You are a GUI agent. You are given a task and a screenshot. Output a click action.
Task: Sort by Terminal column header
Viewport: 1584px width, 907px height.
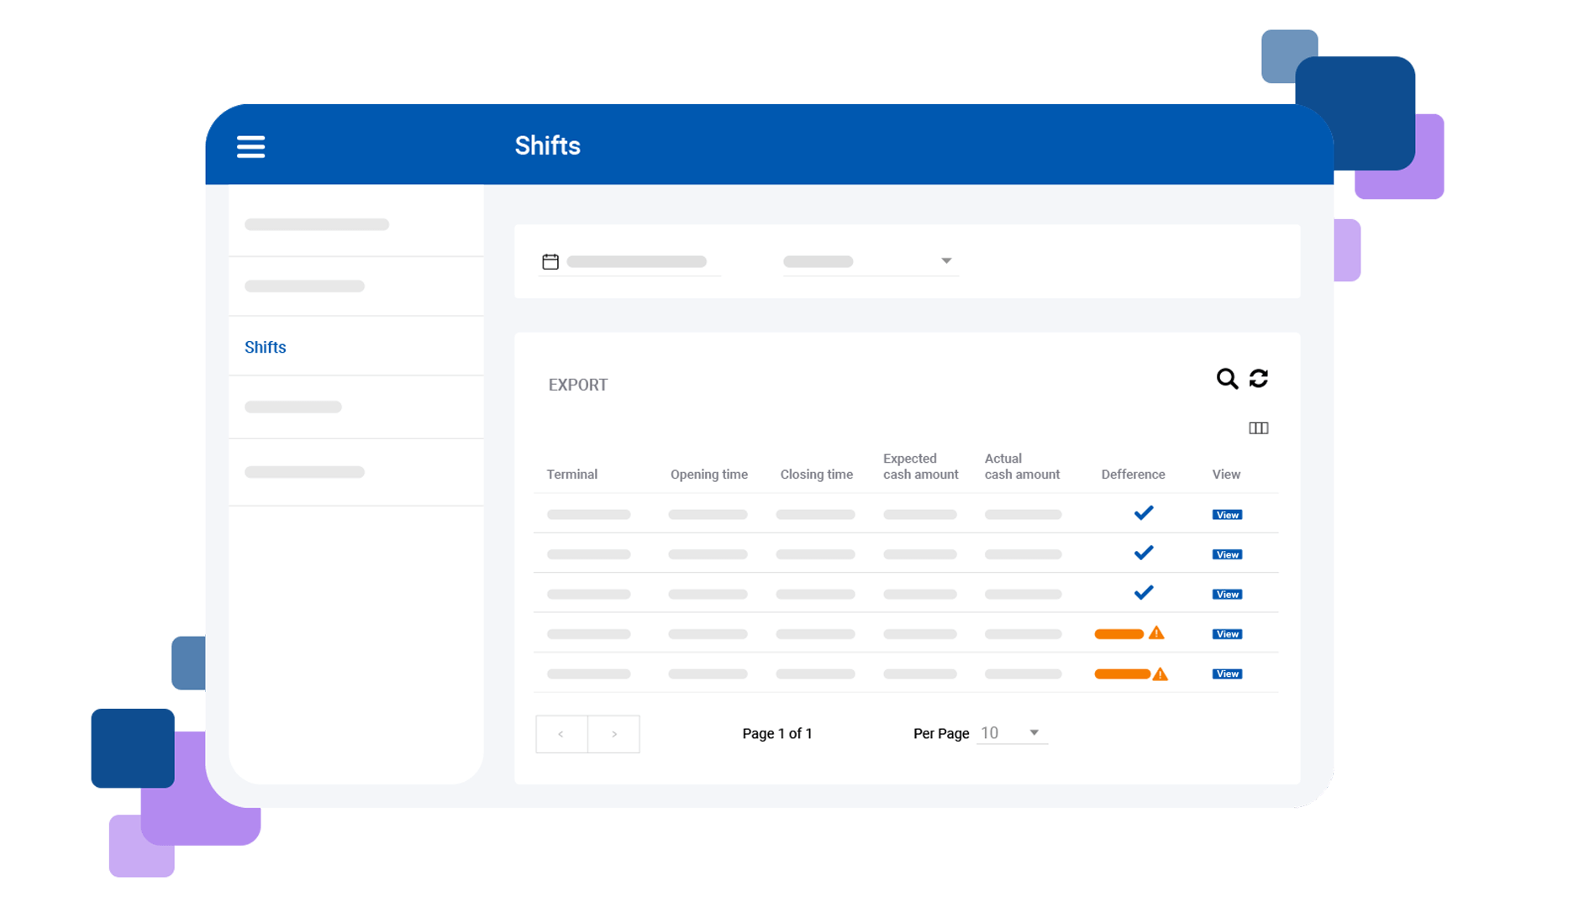(572, 474)
